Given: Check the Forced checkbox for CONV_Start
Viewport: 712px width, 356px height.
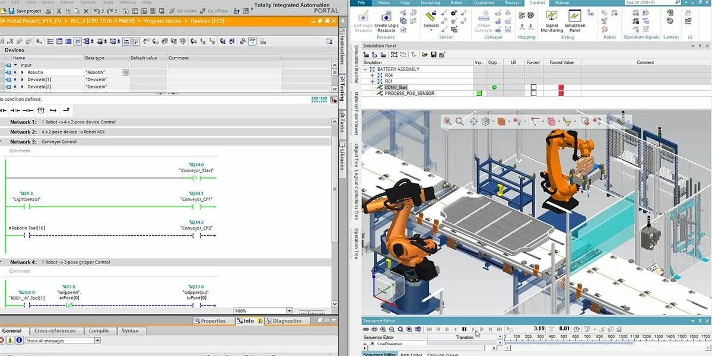Looking at the screenshot, I should click(x=533, y=87).
